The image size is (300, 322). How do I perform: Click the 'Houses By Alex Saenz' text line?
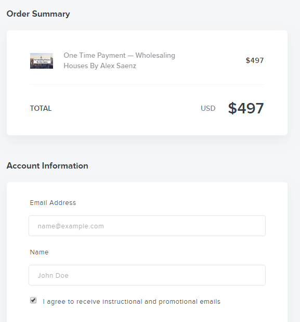click(100, 66)
